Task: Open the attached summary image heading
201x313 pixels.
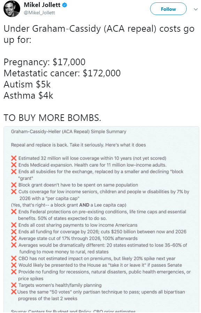Action: tap(69, 132)
